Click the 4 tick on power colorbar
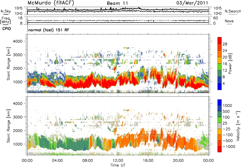This screenshot has width=241, height=167. [x=224, y=84]
